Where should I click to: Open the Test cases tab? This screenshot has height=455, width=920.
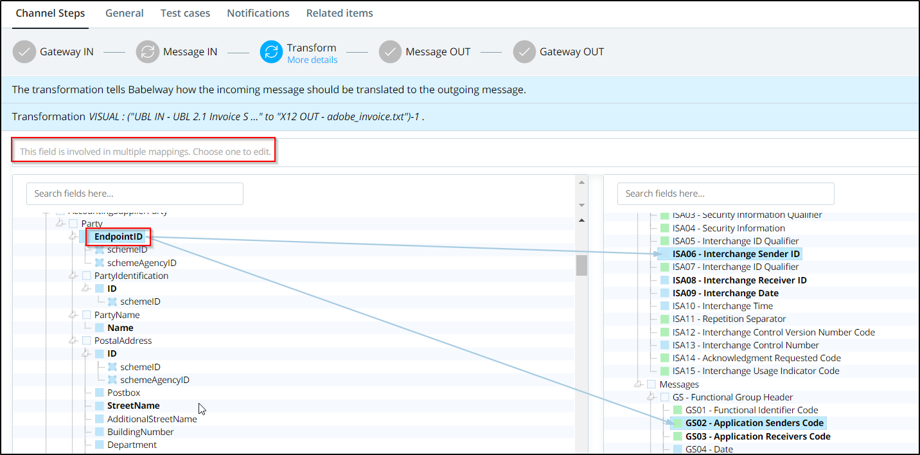tap(185, 13)
